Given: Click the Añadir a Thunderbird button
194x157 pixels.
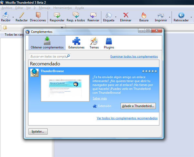Looking at the screenshot, I should click(138, 106).
